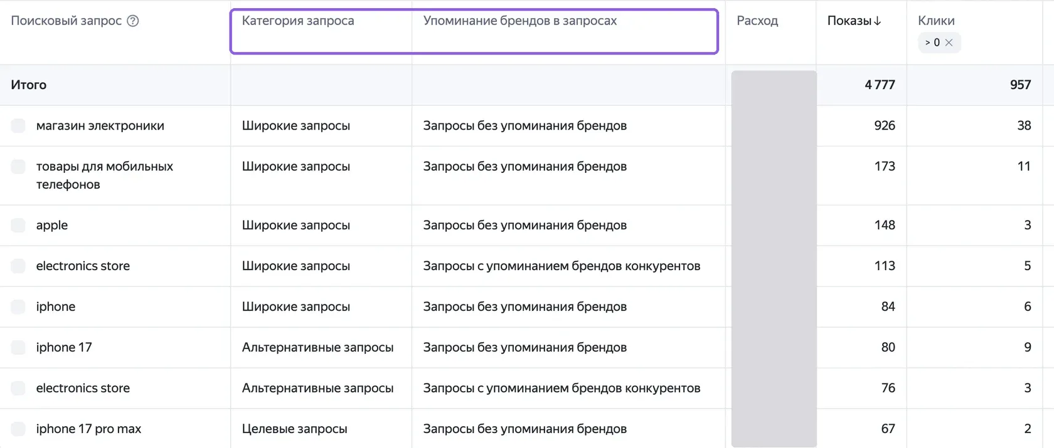The width and height of the screenshot is (1054, 448).
Task: Click Запросы без упоминания брендов in apple row
Action: (x=525, y=225)
